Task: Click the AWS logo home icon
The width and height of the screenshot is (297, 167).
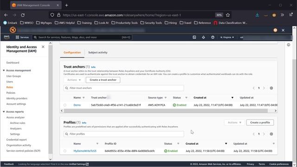Action: tap(6, 37)
